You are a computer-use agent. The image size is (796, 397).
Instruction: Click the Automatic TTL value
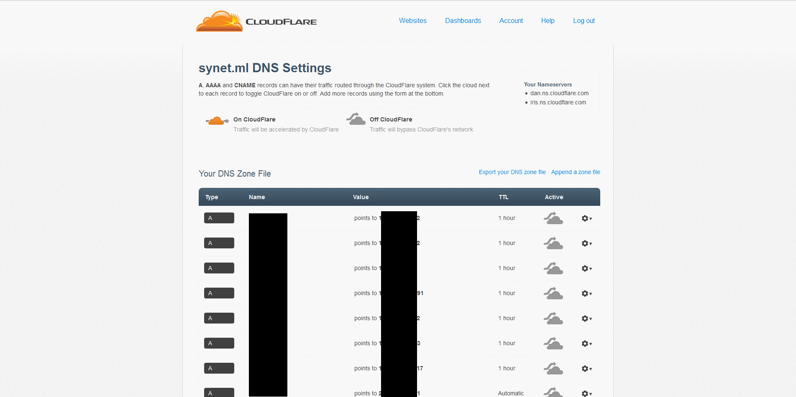(x=510, y=393)
